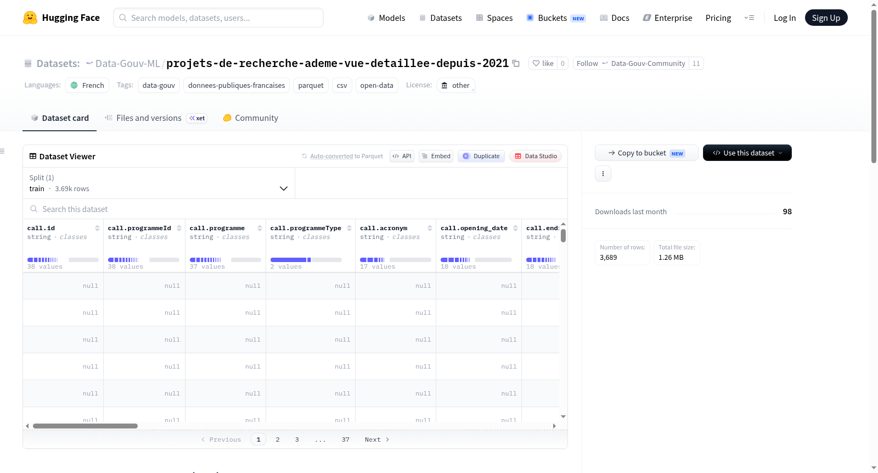878x473 pixels.
Task: Open the three-dot more options button
Action: [x=603, y=174]
